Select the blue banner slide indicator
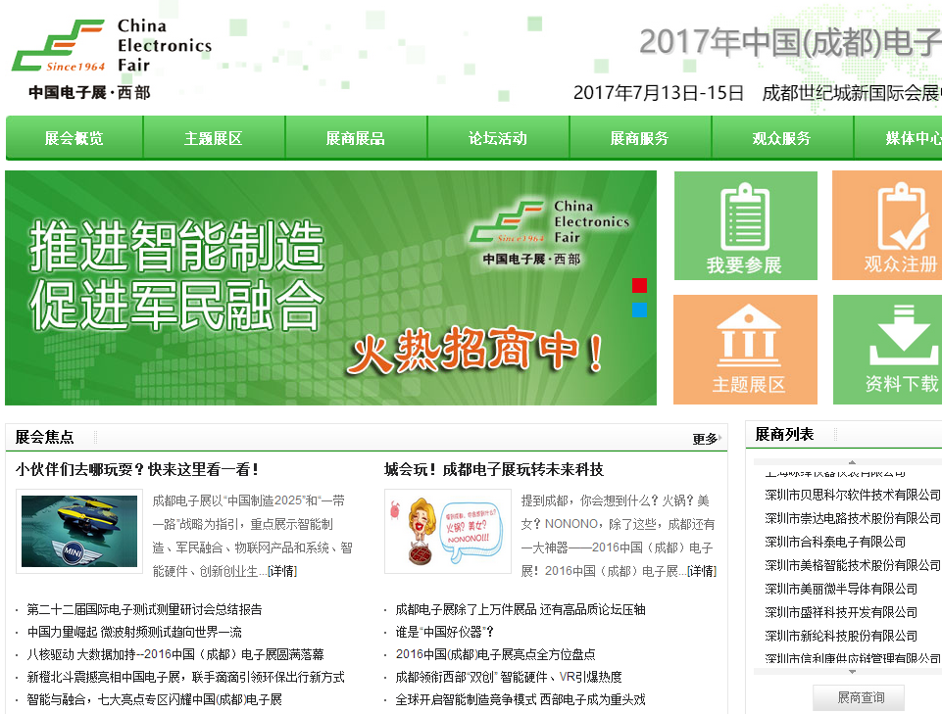The height and width of the screenshot is (714, 942). (639, 309)
